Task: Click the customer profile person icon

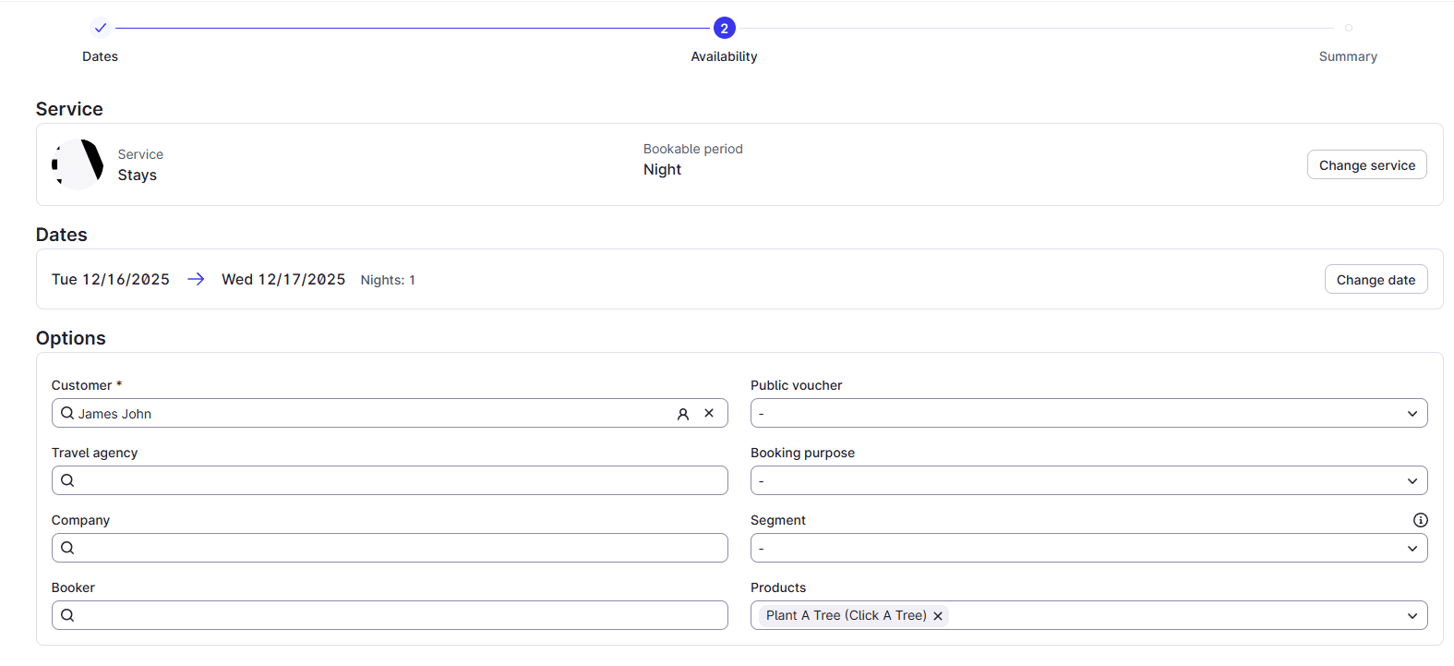Action: (683, 414)
